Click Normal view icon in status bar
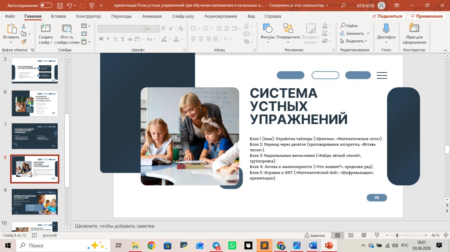Image resolution: width=450 pixels, height=252 pixels. [337, 235]
